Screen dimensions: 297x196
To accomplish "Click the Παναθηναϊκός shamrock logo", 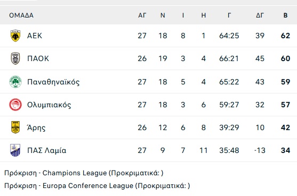I will (15, 82).
